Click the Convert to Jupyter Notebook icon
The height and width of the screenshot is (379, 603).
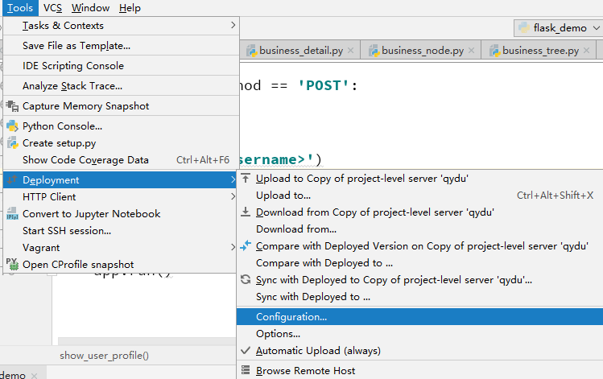tap(12, 214)
